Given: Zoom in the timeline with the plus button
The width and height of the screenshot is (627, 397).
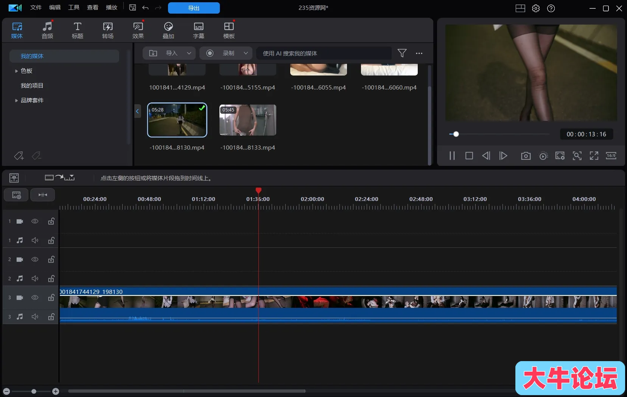Looking at the screenshot, I should (56, 391).
